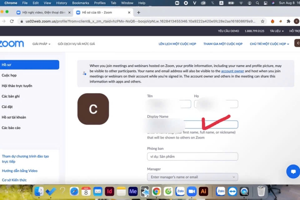Open the Bookmarks menu
This screenshot has width=300, height=200.
(x=80, y=3)
